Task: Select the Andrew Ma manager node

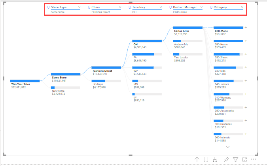Action: (187, 44)
